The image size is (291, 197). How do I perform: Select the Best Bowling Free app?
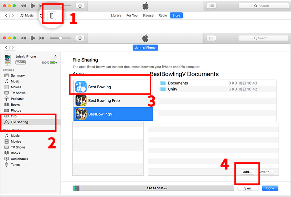click(x=113, y=101)
